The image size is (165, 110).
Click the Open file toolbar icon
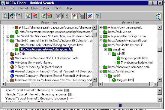[12, 16]
